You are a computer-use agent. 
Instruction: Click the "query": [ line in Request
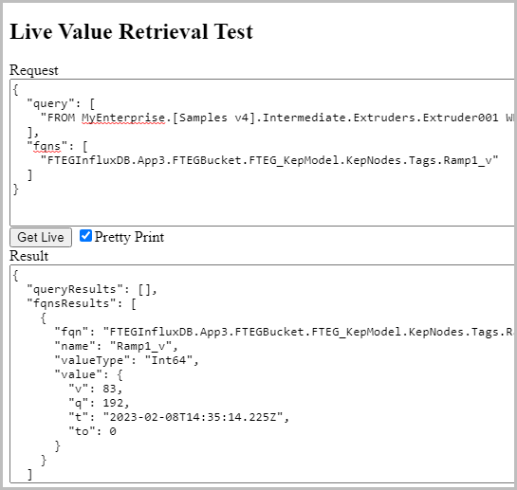[61, 104]
